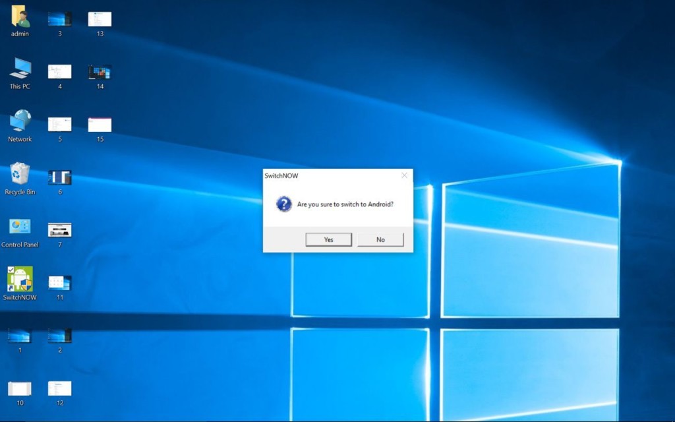Select the Network desktop icon

coord(20,122)
